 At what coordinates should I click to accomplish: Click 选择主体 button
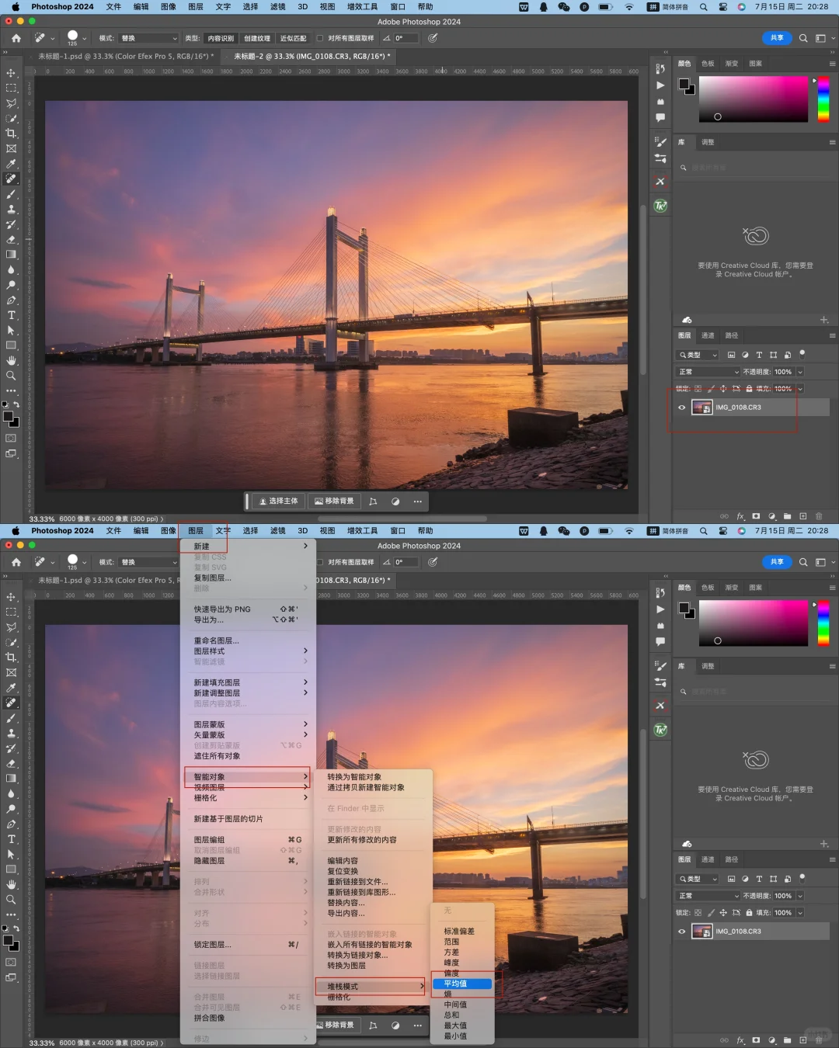coord(278,501)
